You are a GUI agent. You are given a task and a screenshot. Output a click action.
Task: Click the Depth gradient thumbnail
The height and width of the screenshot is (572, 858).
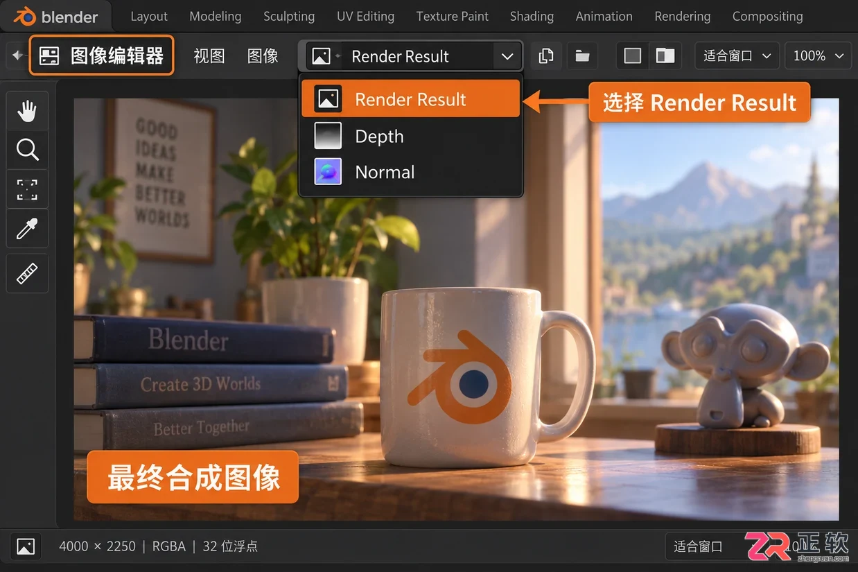(x=328, y=136)
